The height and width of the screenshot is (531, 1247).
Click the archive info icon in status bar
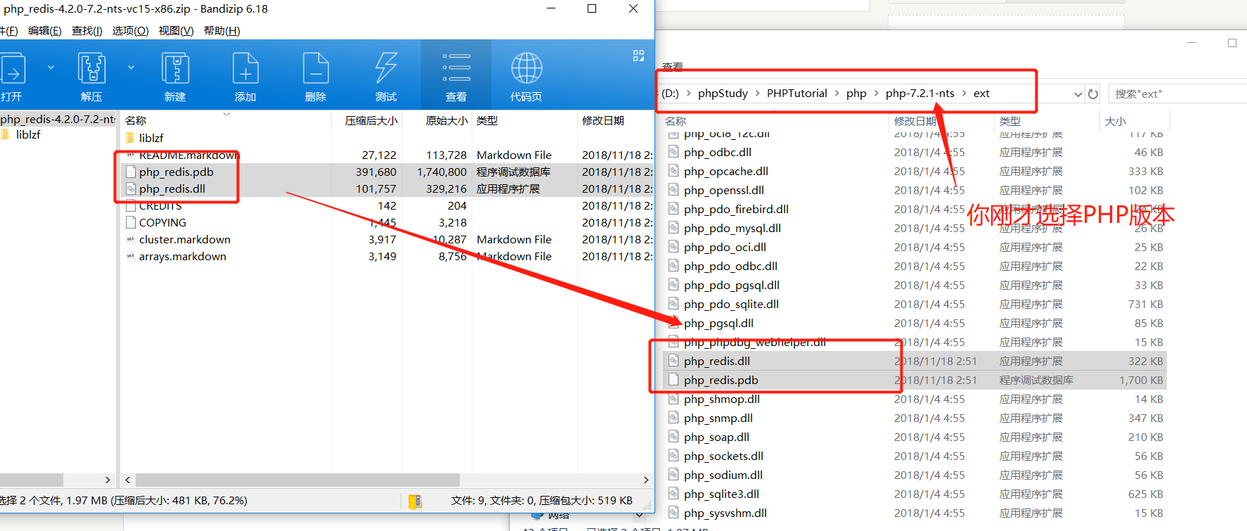[415, 501]
